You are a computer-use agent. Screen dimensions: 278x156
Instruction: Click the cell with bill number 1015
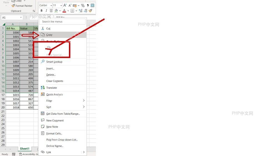(13, 95)
